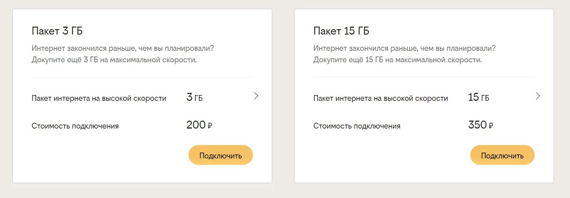Select the "Пакет 3 ГБ" card title

[x=57, y=31]
